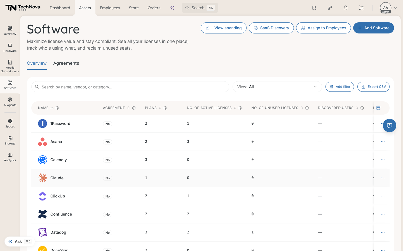The height and width of the screenshot is (251, 403).
Task: Click the View spending button
Action: pos(224,28)
